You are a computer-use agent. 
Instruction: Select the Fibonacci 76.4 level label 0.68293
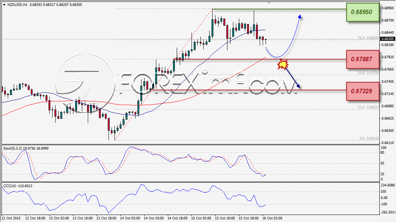tap(368, 38)
